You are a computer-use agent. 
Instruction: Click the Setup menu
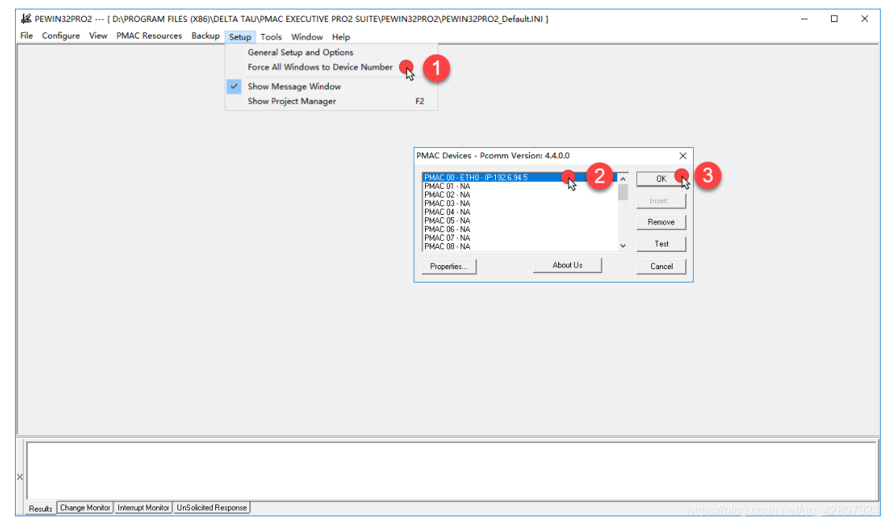[240, 37]
